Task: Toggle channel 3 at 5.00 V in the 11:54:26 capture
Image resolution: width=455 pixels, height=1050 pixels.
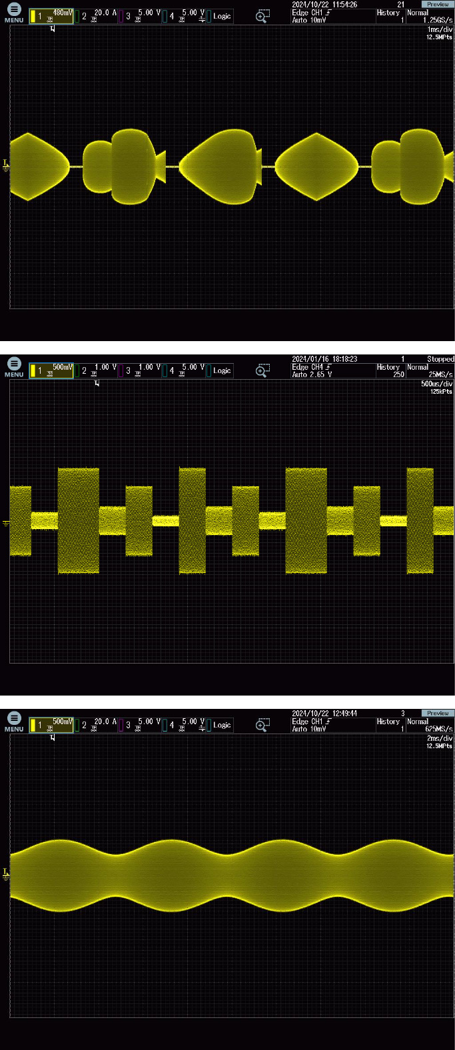Action: coord(139,16)
